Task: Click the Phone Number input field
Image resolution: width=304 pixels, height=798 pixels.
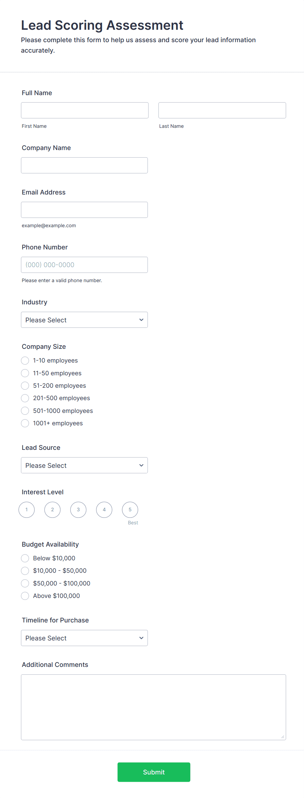Action: click(84, 265)
